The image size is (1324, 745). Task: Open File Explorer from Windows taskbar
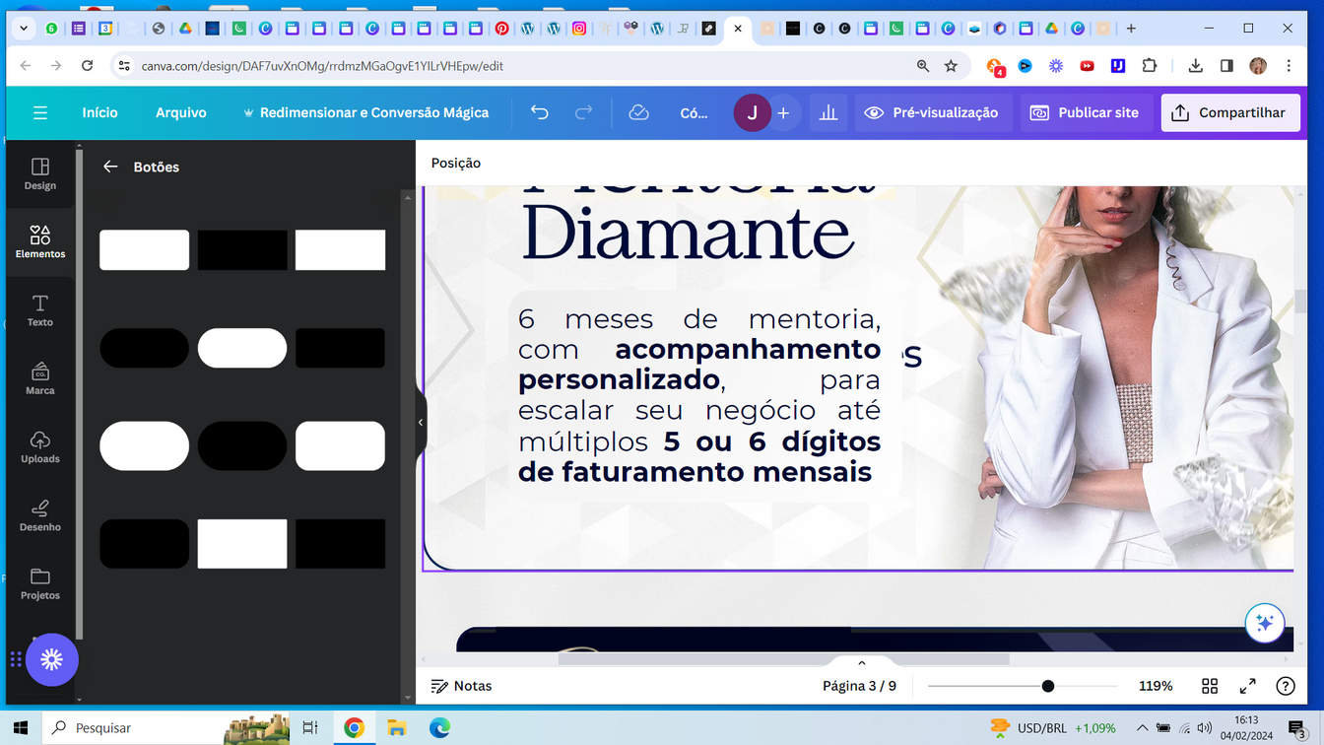tap(397, 728)
